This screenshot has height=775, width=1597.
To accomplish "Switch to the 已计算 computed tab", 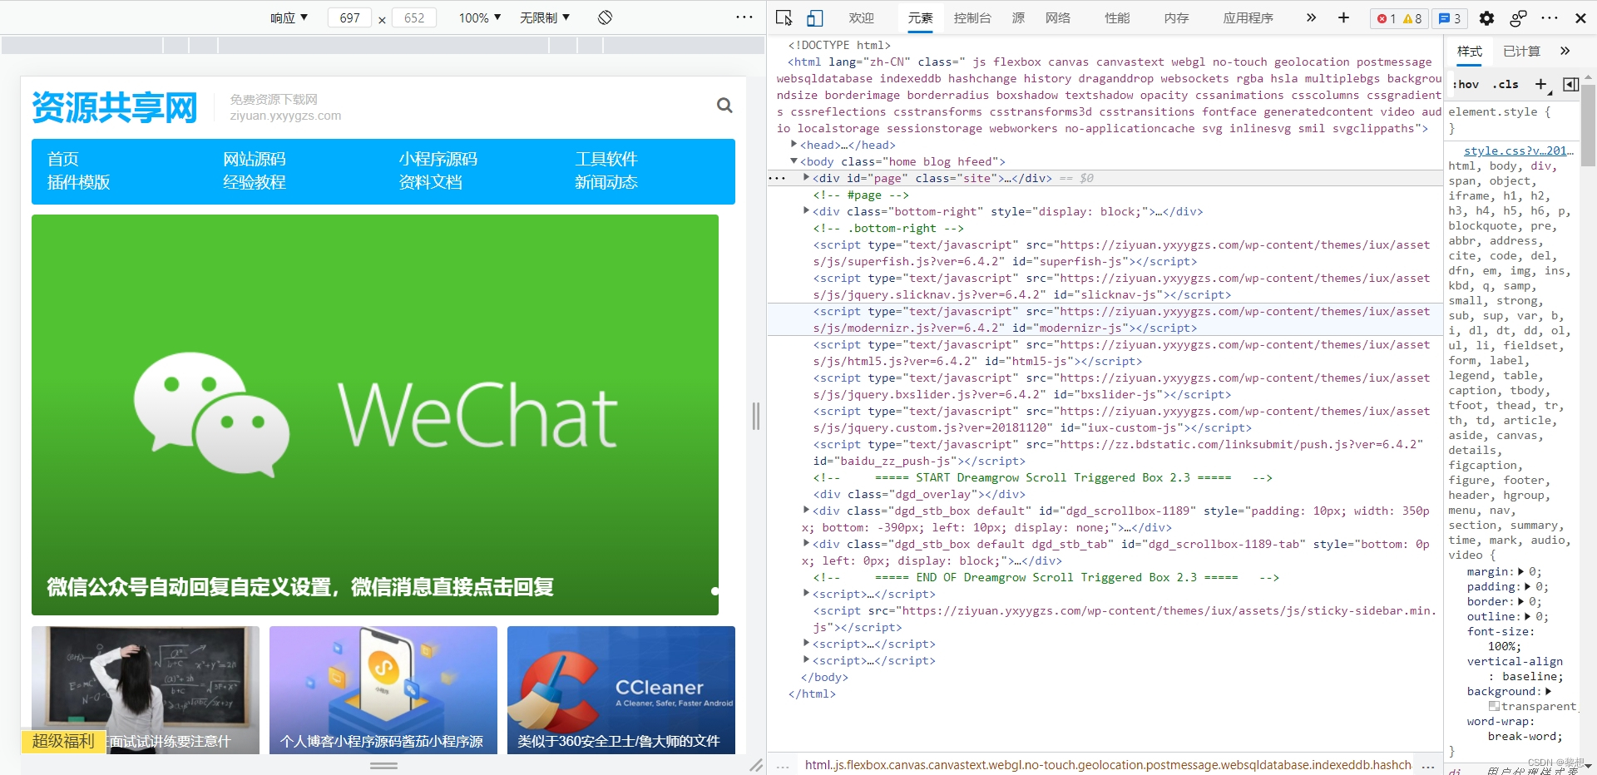I will click(x=1521, y=51).
